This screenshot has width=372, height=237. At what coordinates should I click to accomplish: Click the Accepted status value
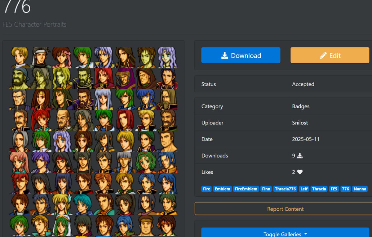(x=303, y=84)
